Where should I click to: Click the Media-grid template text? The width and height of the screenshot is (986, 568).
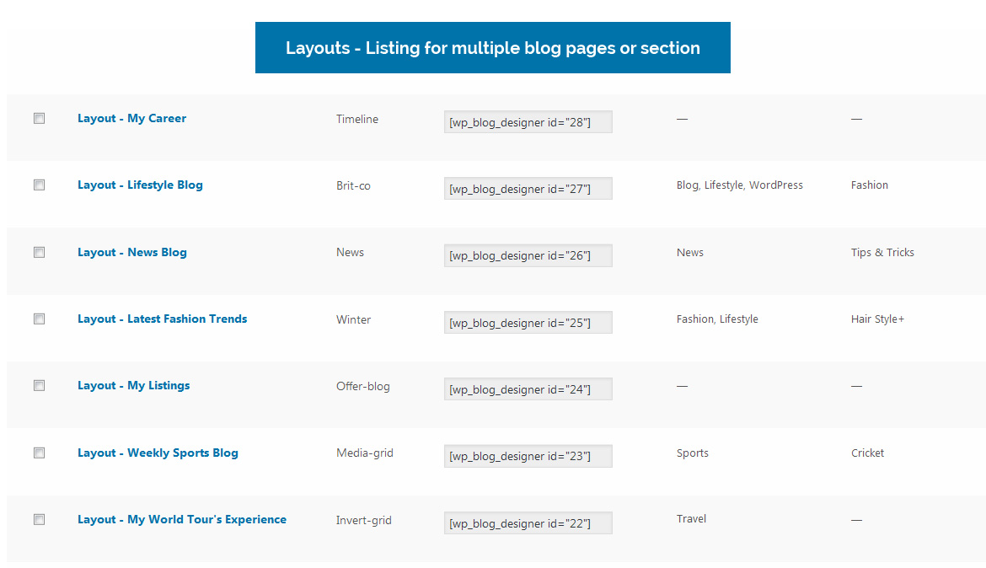[x=365, y=453]
